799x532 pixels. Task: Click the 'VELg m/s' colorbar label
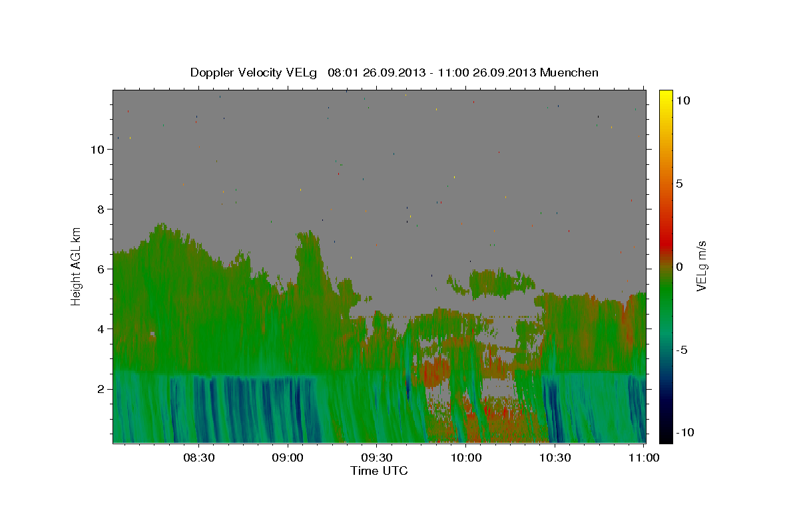pos(701,266)
